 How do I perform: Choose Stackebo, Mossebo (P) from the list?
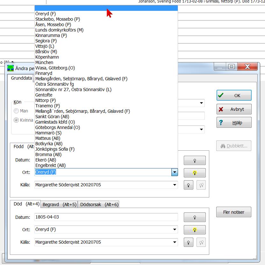(106, 19)
